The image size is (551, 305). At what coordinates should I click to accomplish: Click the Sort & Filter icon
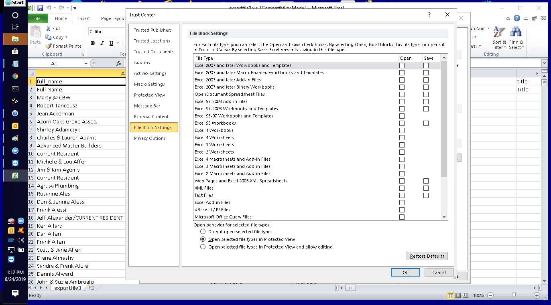[499, 32]
